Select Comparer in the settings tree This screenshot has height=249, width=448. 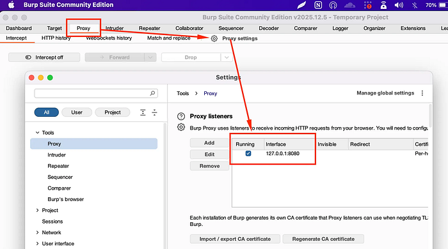[x=59, y=188]
